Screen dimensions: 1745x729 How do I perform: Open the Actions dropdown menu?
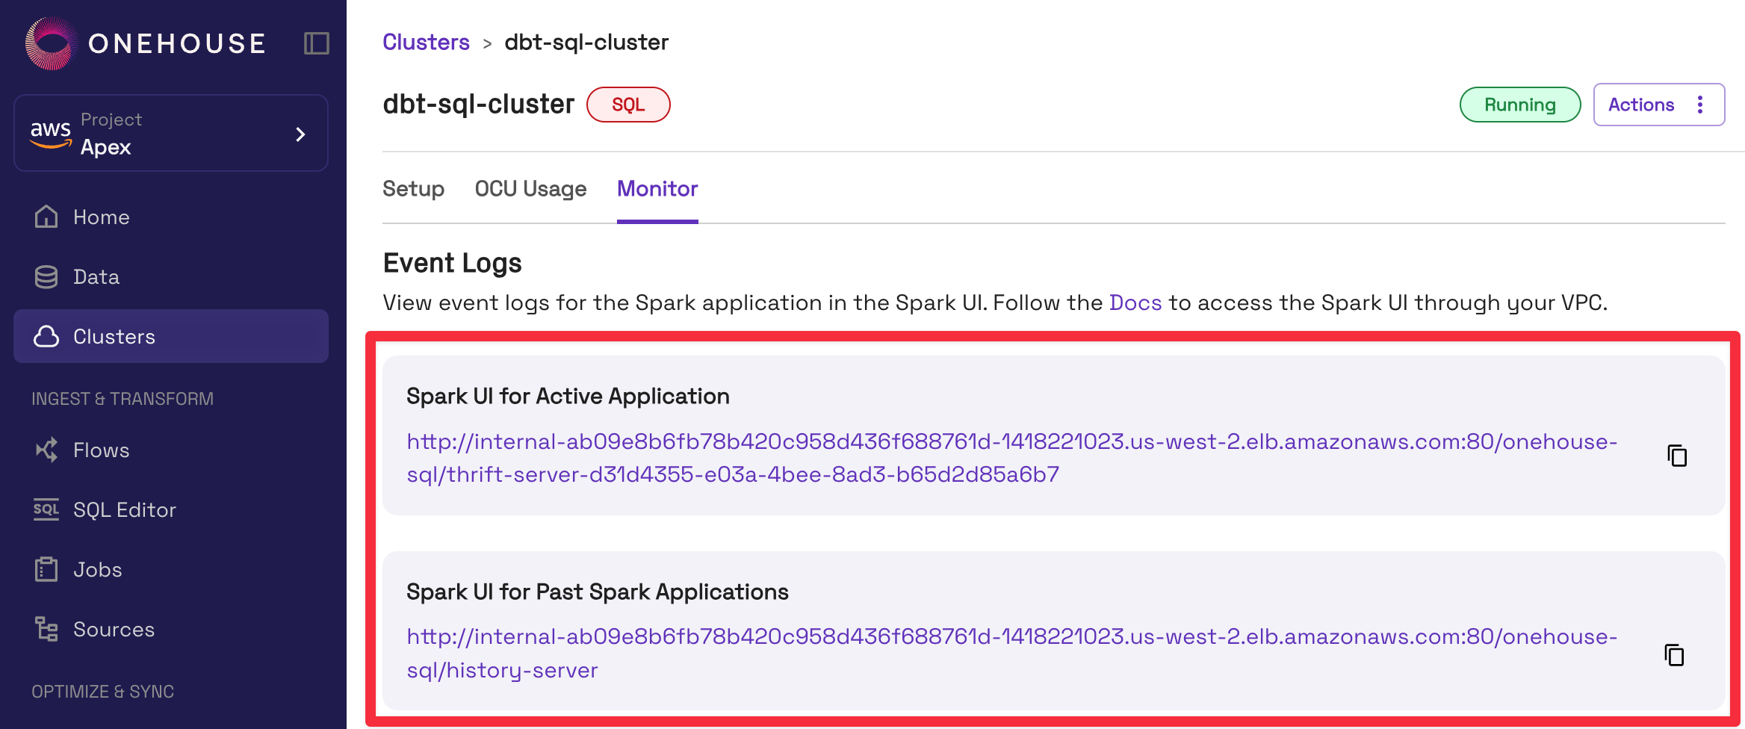coord(1658,105)
